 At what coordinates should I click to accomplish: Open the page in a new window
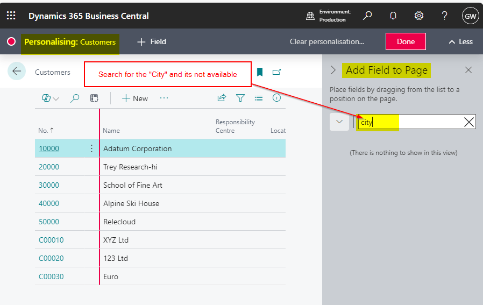click(x=276, y=72)
